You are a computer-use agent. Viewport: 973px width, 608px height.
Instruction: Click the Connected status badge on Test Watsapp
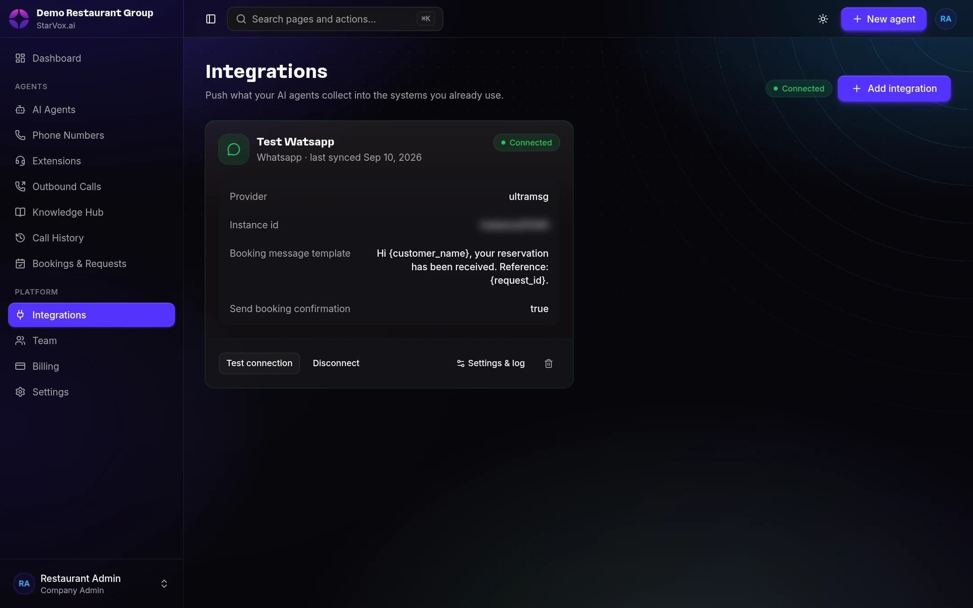[526, 143]
